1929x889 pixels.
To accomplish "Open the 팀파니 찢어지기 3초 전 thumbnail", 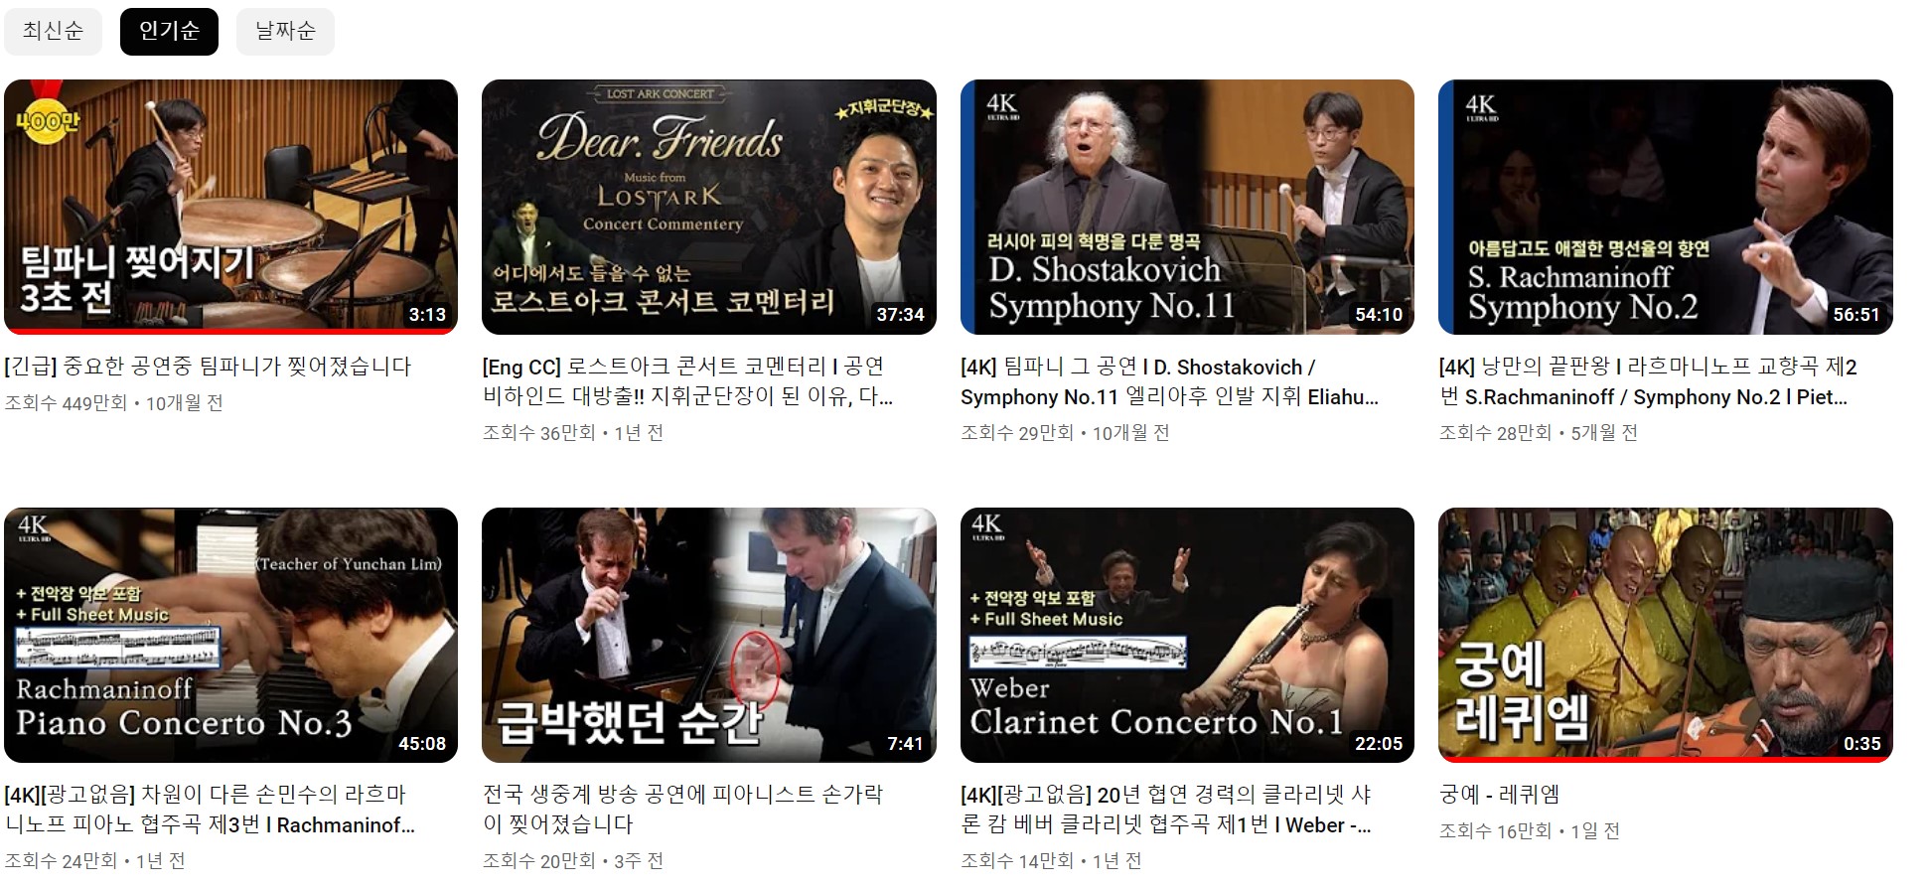I will (231, 207).
